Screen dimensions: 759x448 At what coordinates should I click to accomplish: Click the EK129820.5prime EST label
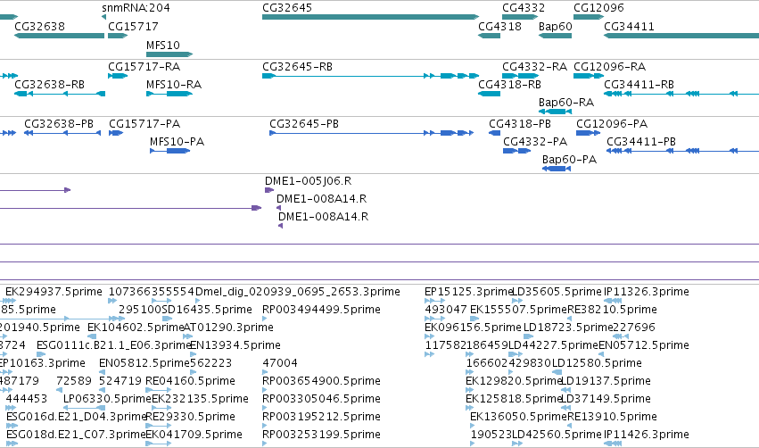tap(514, 381)
